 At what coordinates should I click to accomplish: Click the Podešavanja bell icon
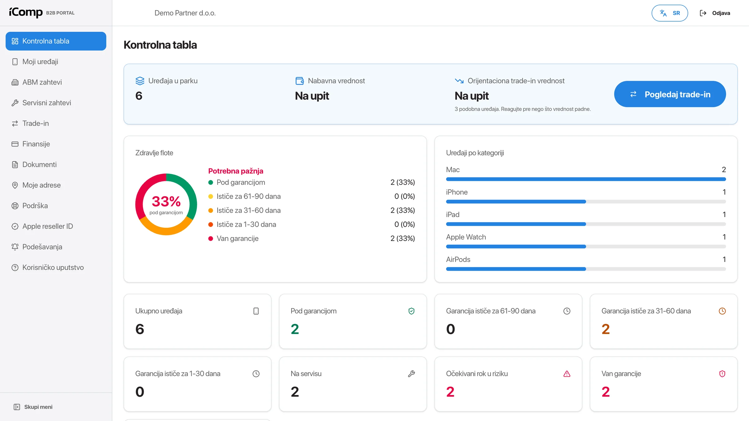coord(15,247)
